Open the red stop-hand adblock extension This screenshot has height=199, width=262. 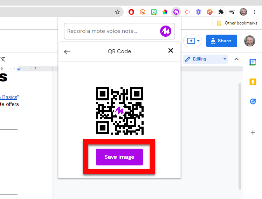(x=131, y=12)
